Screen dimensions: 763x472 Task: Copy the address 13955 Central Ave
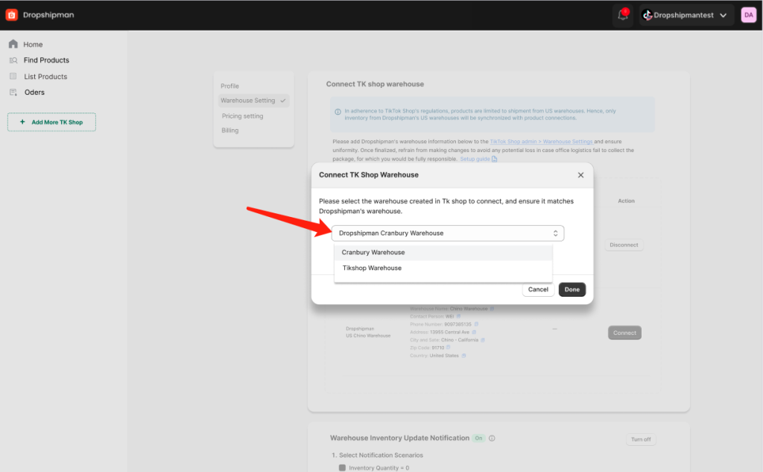[x=474, y=333]
